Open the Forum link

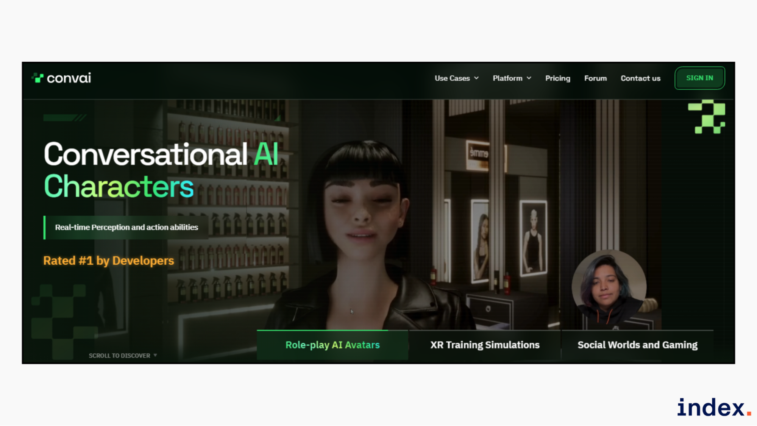point(595,78)
